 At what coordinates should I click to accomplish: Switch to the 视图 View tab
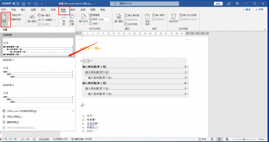93,10
